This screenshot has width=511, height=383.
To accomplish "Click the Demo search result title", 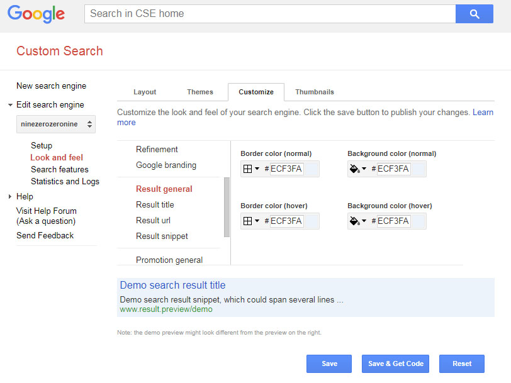I will (172, 286).
